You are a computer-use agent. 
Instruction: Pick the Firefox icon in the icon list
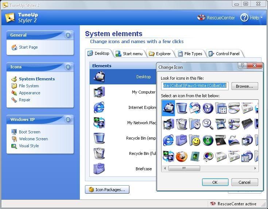(181, 156)
